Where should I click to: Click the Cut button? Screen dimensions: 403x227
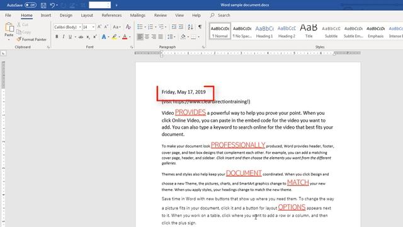[x=23, y=25]
